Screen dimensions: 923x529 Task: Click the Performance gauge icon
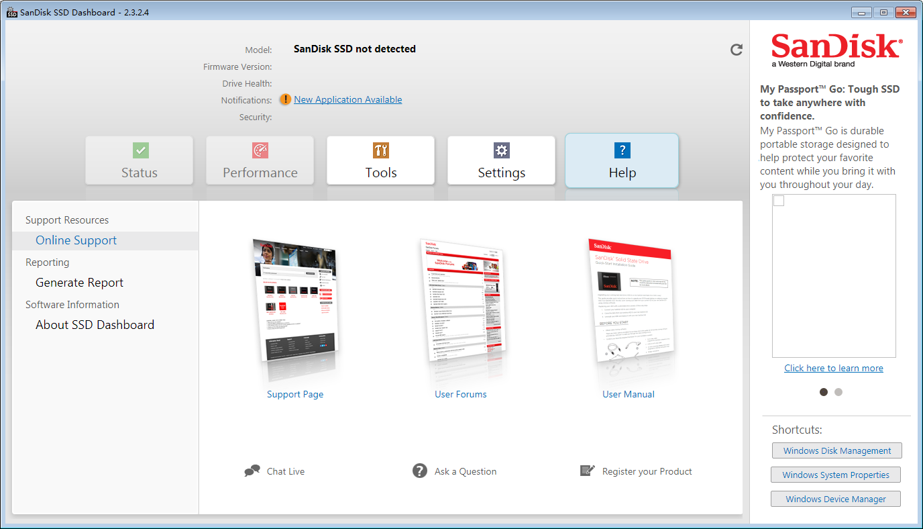260,150
